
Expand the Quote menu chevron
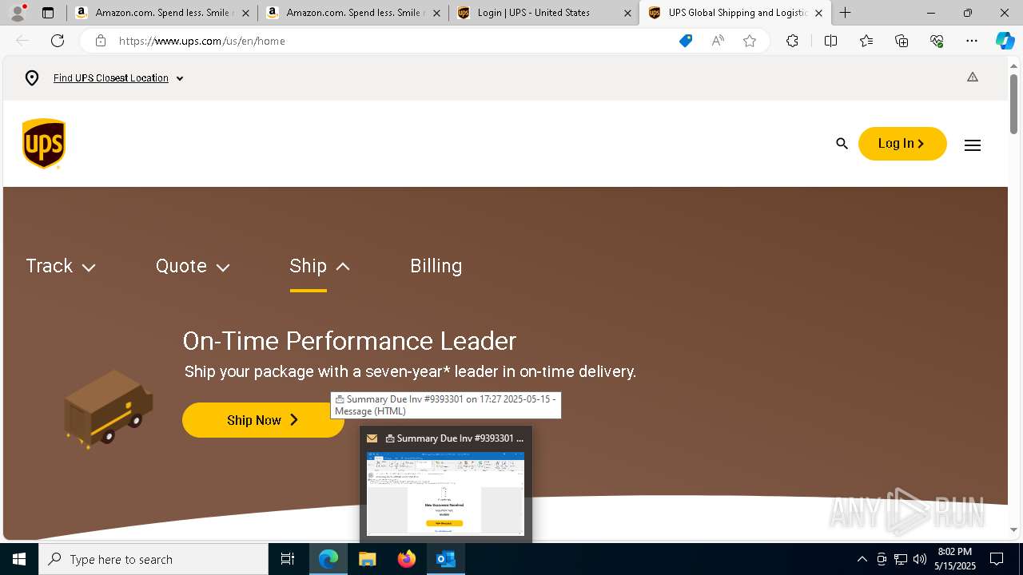tap(223, 268)
